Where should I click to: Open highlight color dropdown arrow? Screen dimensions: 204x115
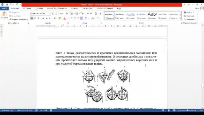coord(62,18)
